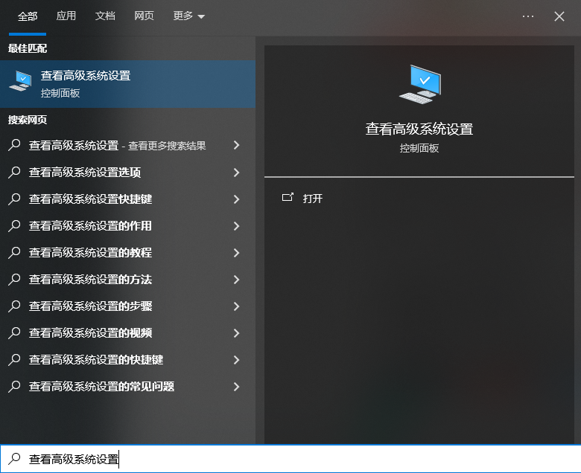The image size is (581, 473).
Task: Click search icon beside 查看高级系统设置快捷键
Action: (14, 199)
